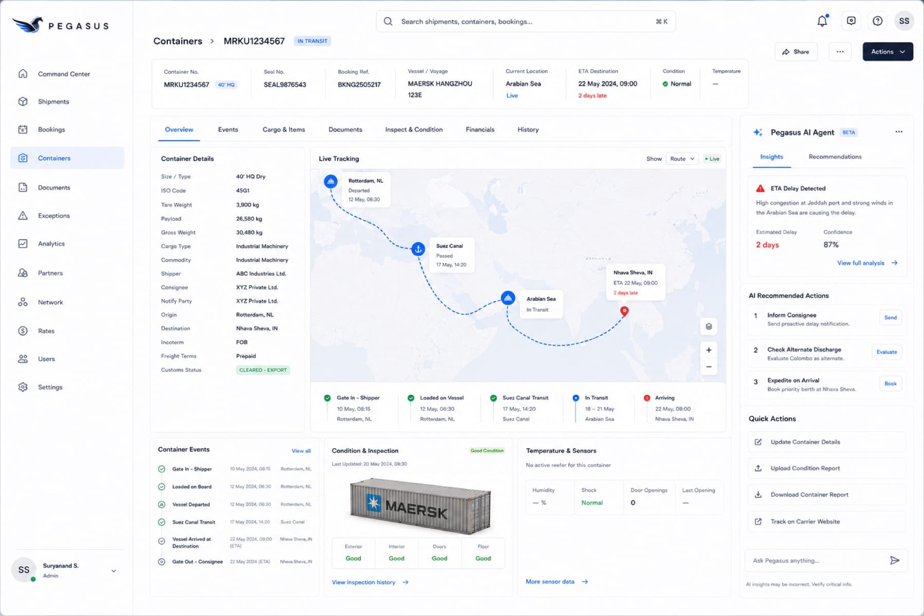Click the Pegasus logo
Screen dimensions: 924x616
(61, 25)
